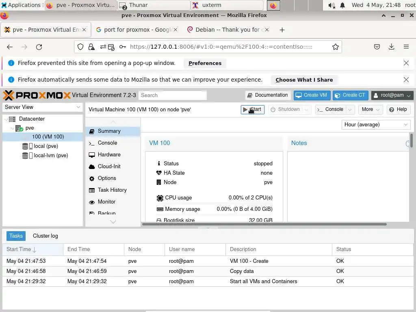Image resolution: width=416 pixels, height=312 pixels.
Task: Open the Task History section
Action: pos(113,190)
